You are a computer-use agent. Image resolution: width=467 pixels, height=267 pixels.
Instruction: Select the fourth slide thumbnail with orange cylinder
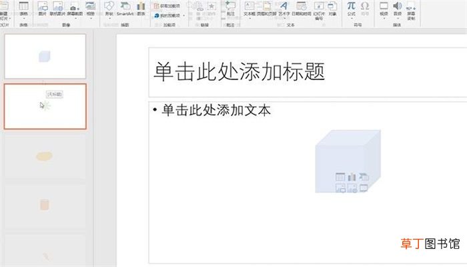tap(45, 206)
